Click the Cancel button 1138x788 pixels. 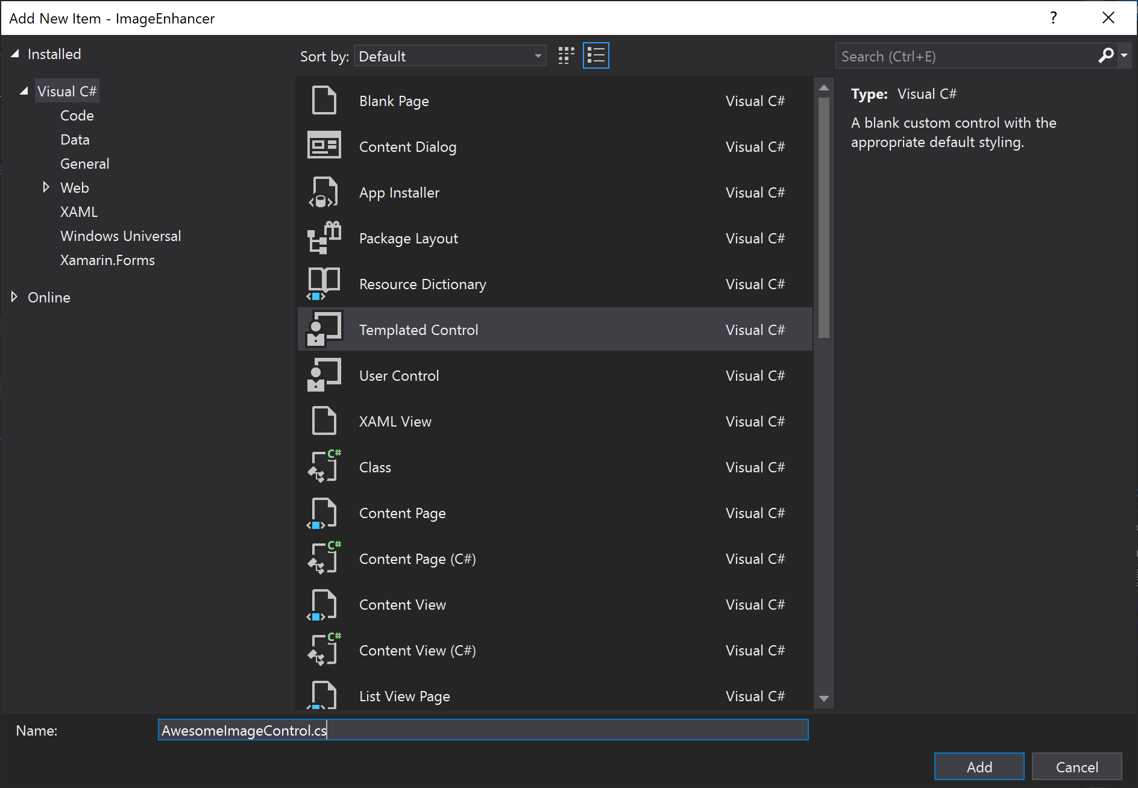[1077, 766]
